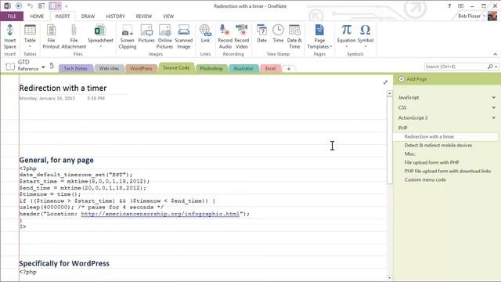Add a File Attachment
501x282 pixels.
(x=74, y=37)
